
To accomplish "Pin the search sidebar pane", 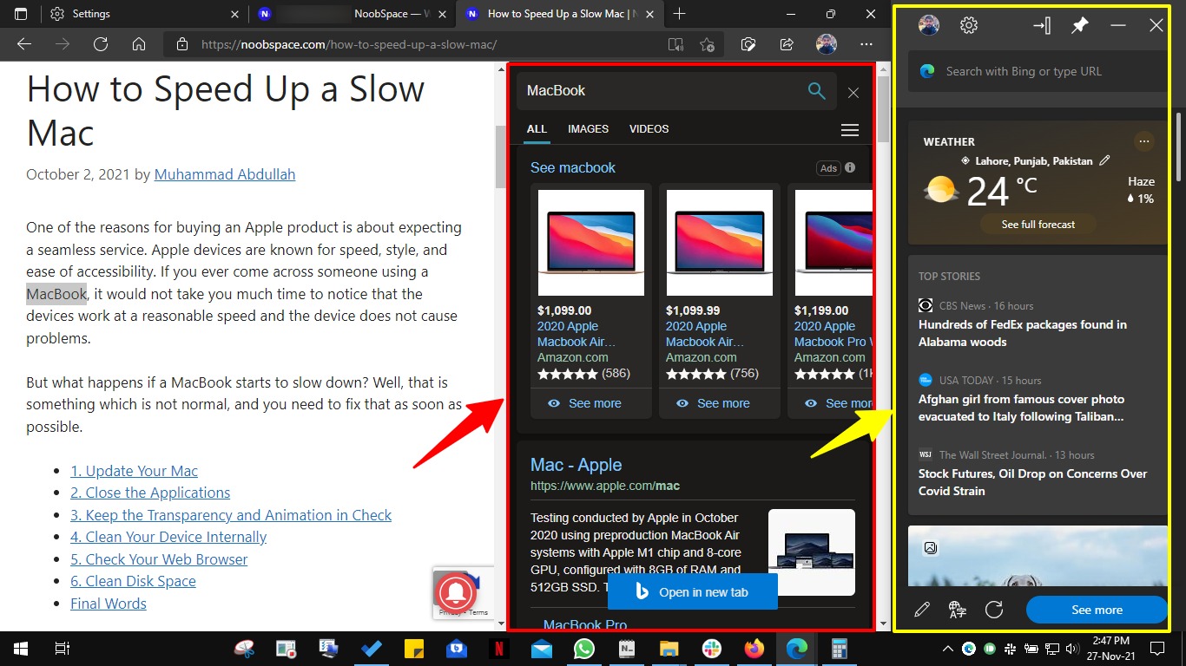I will tap(1079, 25).
